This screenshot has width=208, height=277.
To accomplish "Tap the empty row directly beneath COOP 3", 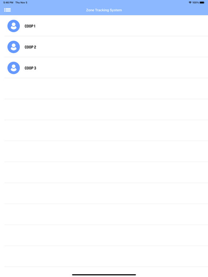I will [106, 88].
